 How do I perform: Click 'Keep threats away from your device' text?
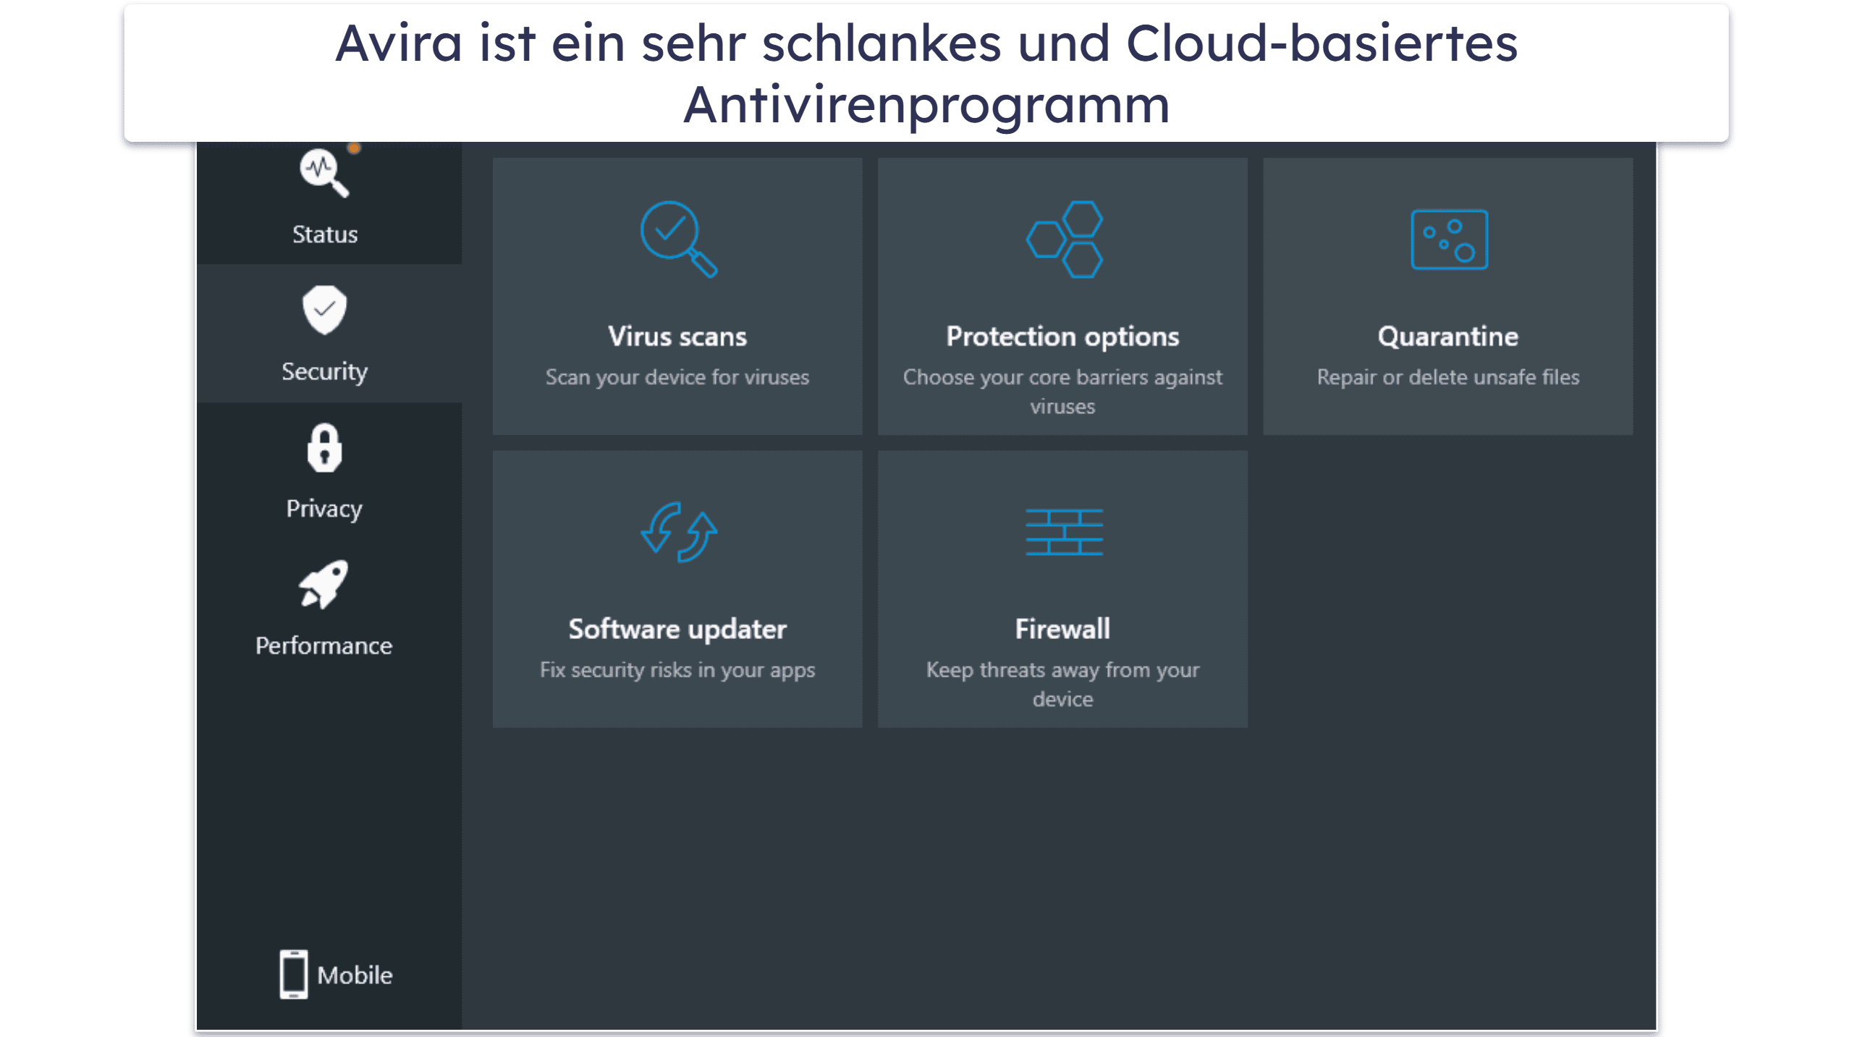pos(1062,685)
